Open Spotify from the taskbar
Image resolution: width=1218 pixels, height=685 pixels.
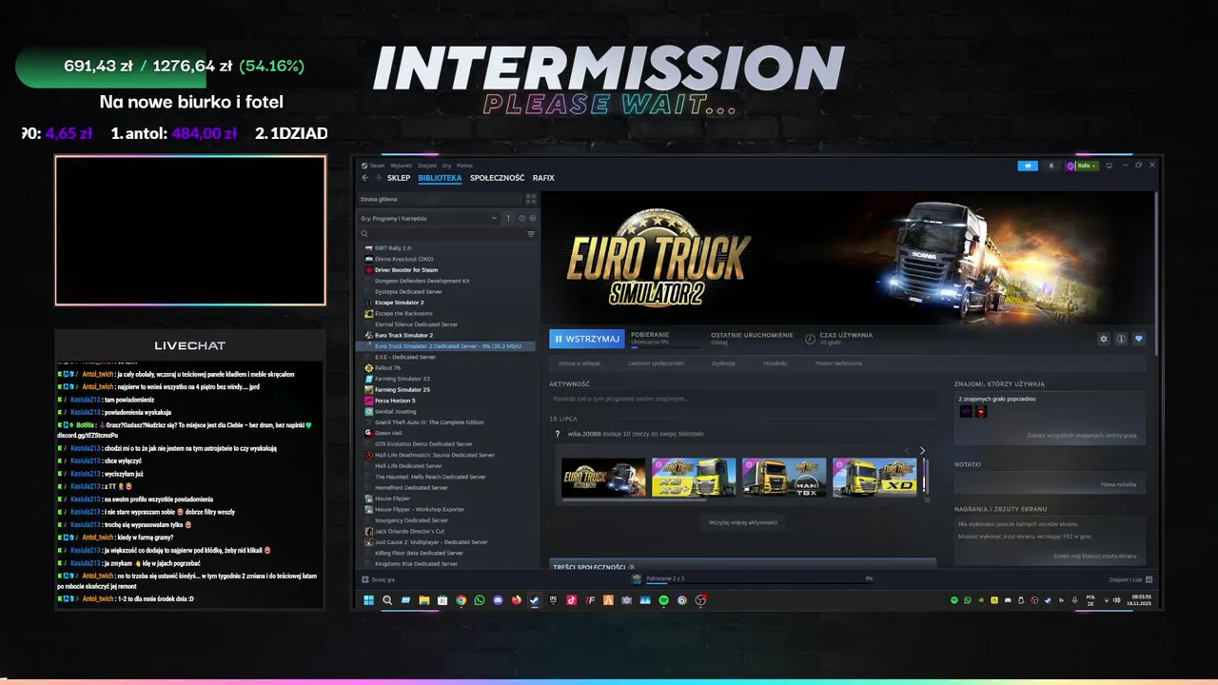tap(663, 600)
